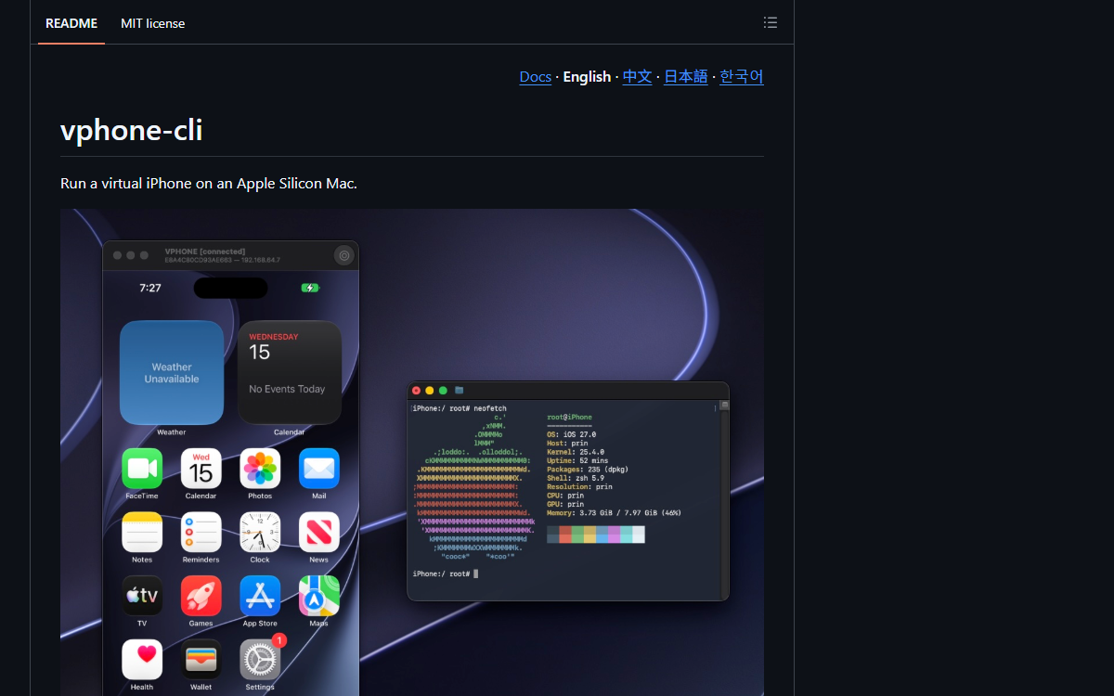Click the "Kernel: 25.4.0" line in terminal
The image size is (1114, 696).
click(576, 452)
